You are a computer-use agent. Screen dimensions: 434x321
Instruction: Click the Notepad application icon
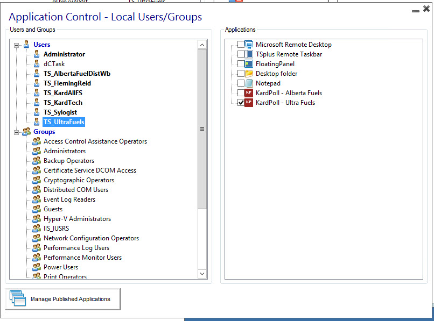(249, 83)
